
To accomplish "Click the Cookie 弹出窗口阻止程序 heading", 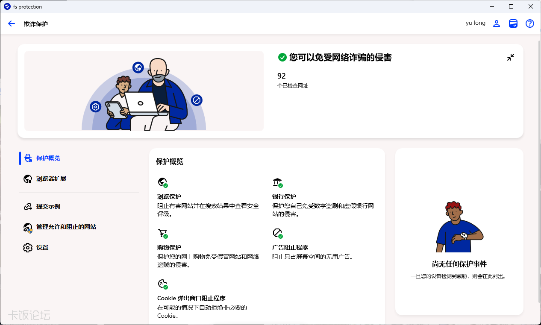I will point(191,298).
